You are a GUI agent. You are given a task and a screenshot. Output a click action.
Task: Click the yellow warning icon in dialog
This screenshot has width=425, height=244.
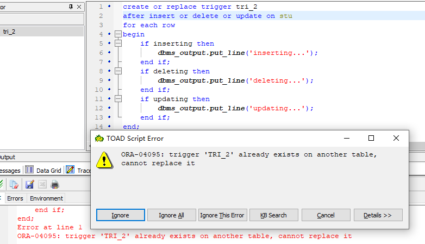coord(105,160)
